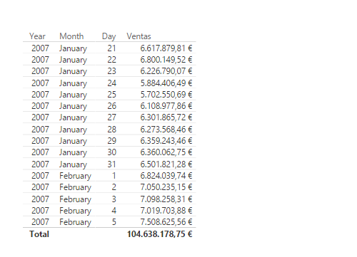The width and height of the screenshot is (357, 257).
Task: Click the 6.108.977,86 € cell
Action: (166, 106)
